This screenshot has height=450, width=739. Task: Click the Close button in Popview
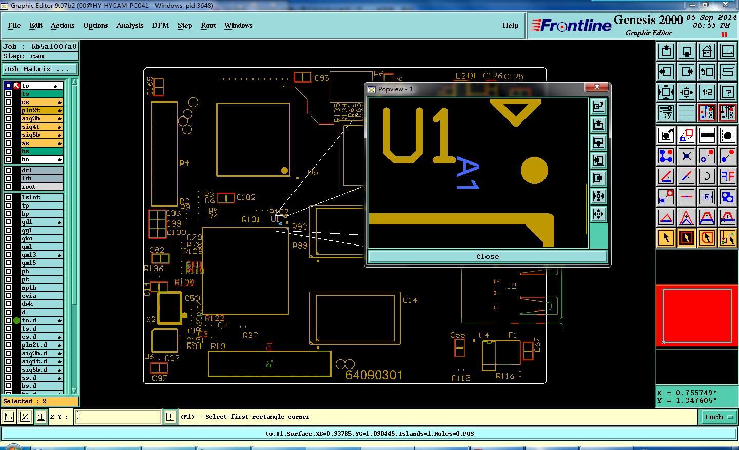(x=488, y=256)
